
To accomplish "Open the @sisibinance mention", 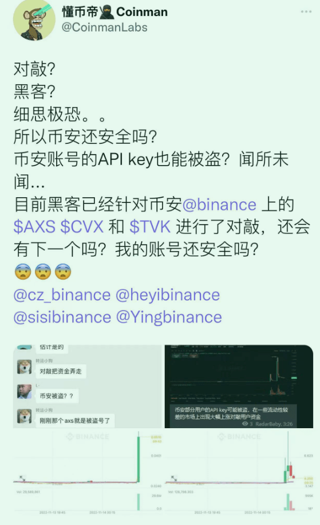I will point(62,318).
